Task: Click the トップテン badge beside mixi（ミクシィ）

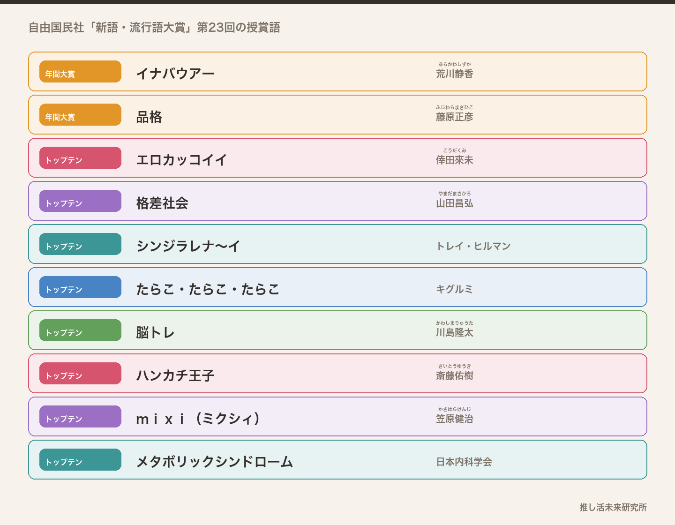Action: 80,417
